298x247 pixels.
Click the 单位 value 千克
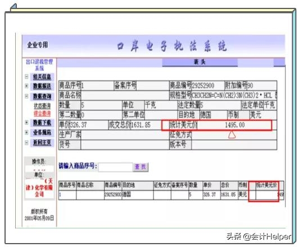(150, 105)
